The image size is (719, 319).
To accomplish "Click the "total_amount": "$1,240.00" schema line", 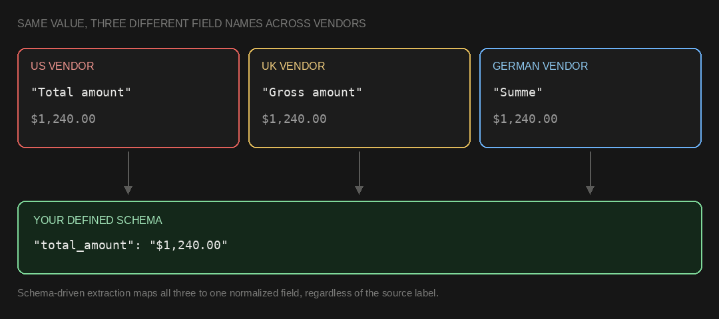I will pos(130,245).
